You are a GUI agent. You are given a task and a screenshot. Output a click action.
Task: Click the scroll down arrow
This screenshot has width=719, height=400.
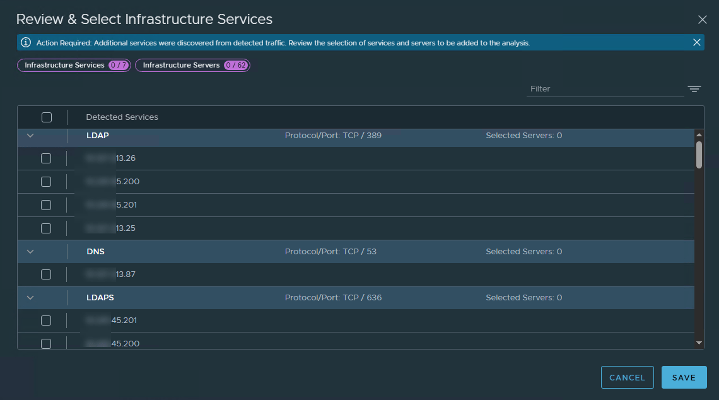tap(699, 343)
